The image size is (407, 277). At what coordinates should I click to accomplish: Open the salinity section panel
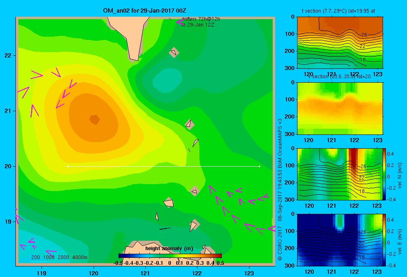click(340, 108)
